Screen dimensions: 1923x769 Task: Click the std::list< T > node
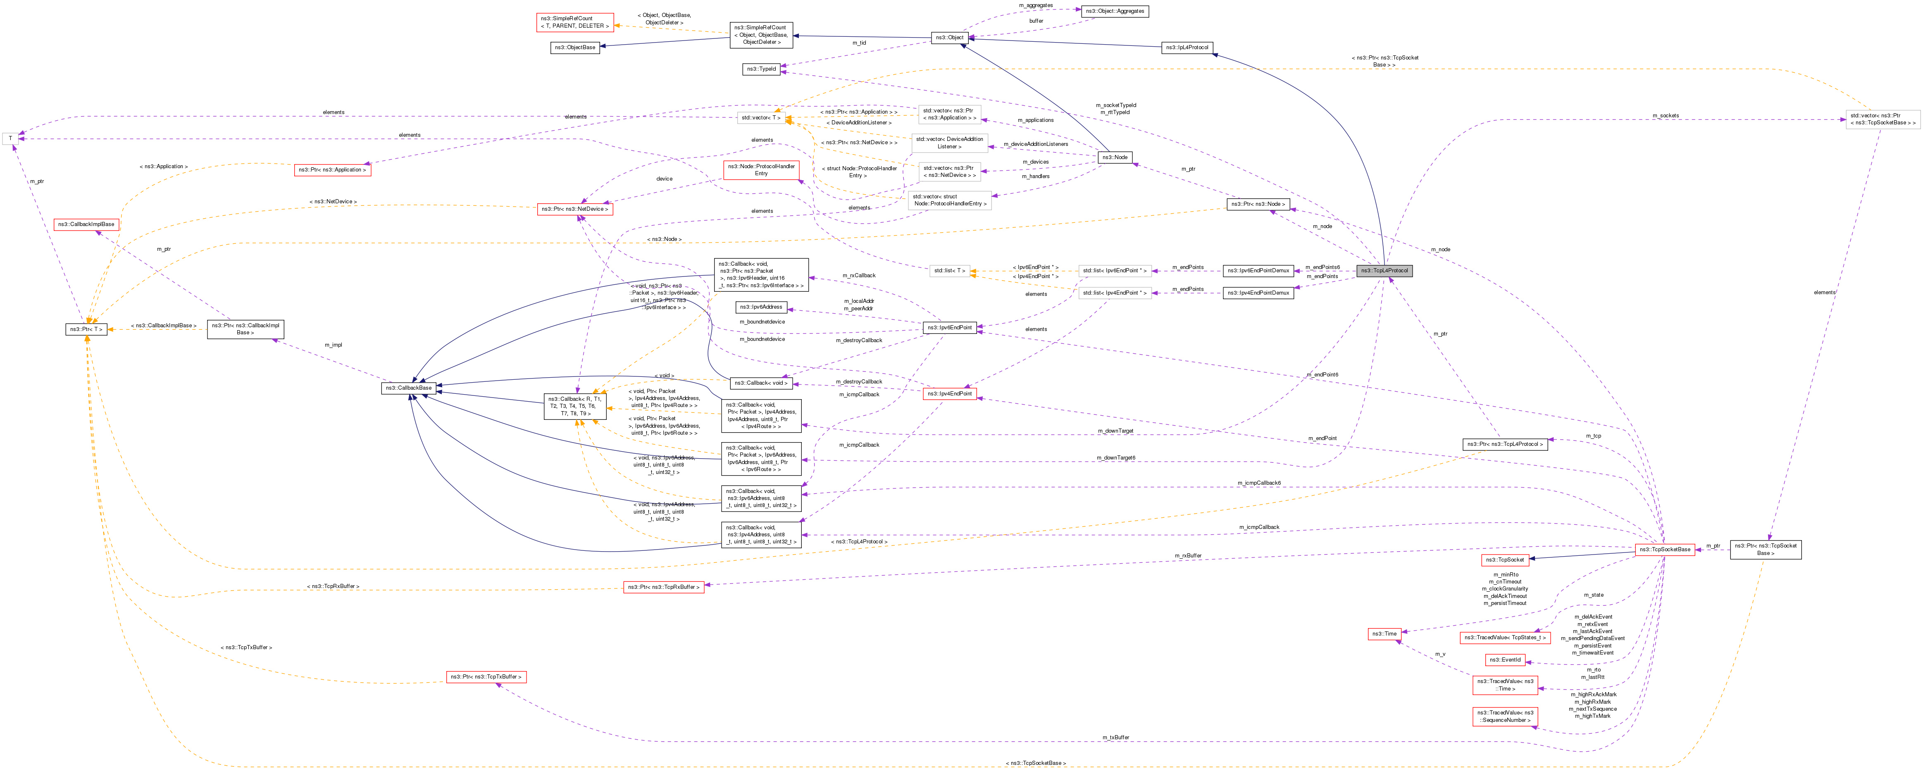[x=949, y=271]
